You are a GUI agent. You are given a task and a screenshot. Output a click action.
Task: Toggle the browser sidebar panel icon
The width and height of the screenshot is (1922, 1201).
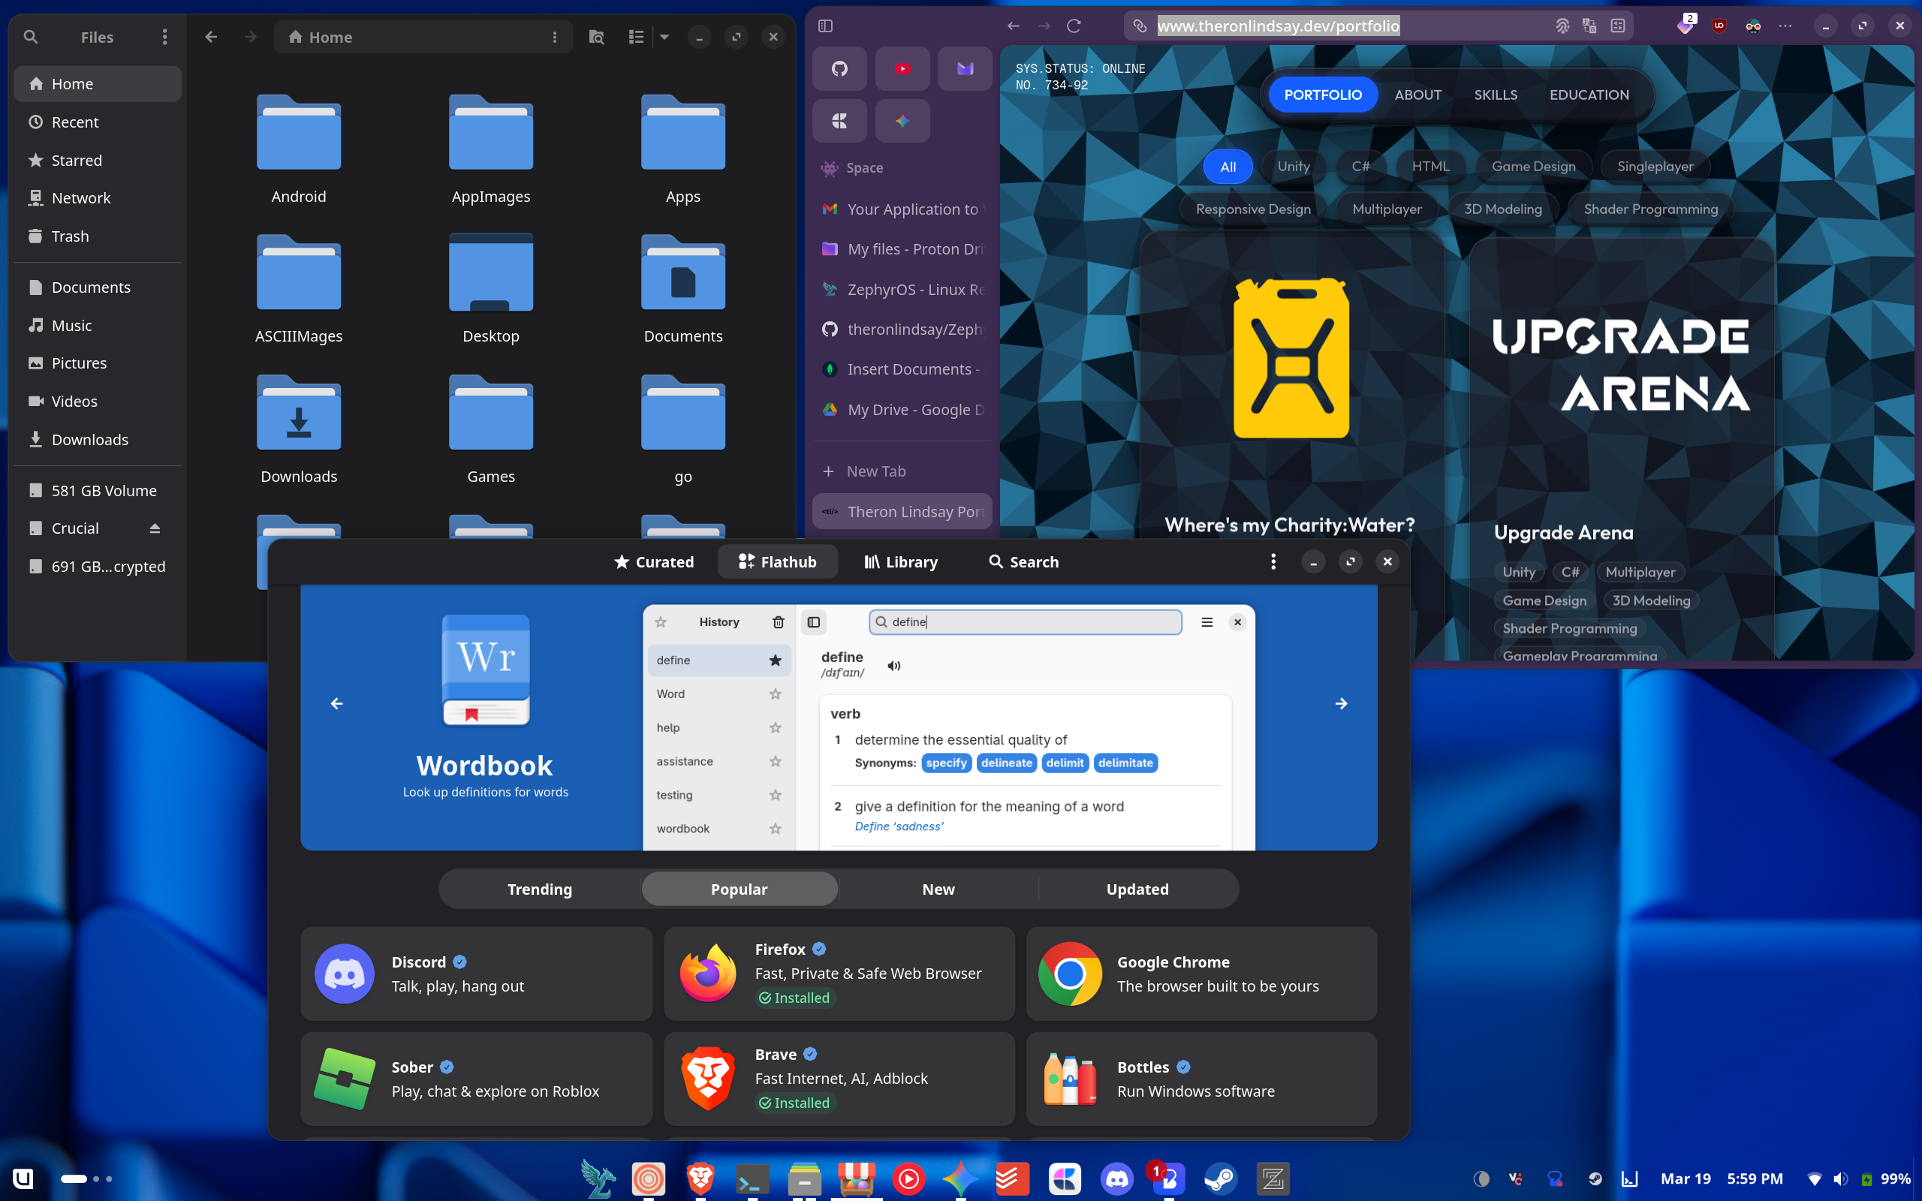click(826, 26)
